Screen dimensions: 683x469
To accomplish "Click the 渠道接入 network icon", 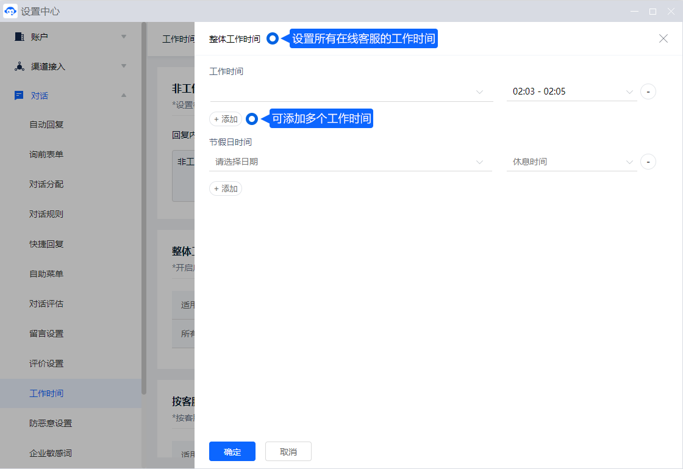I will (19, 66).
